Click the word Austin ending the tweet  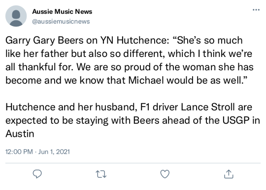click(20, 134)
